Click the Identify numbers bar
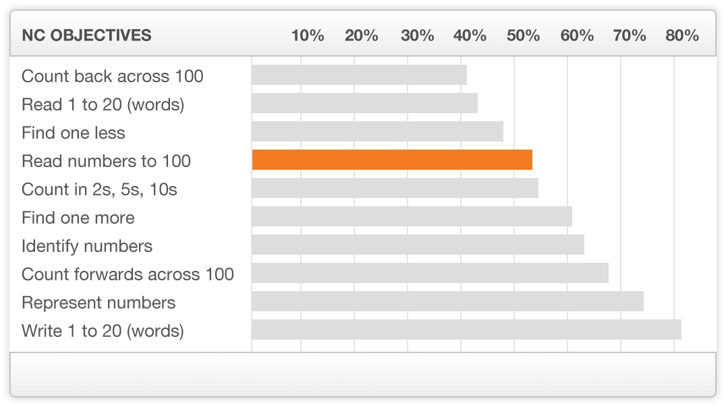Image resolution: width=726 pixels, height=407 pixels. [x=418, y=245]
